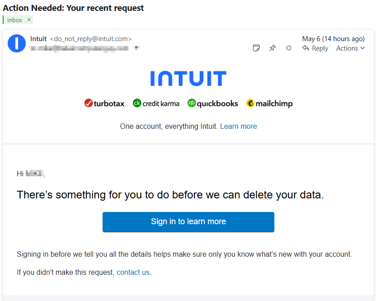Screen dimensions: 381x301
Task: Click the TurboTax logo
Action: (x=104, y=103)
